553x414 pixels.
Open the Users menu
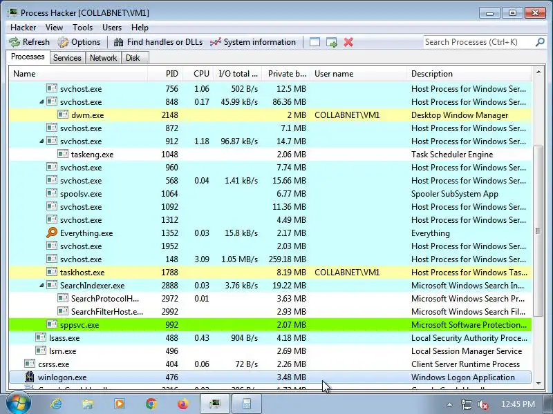tap(112, 28)
